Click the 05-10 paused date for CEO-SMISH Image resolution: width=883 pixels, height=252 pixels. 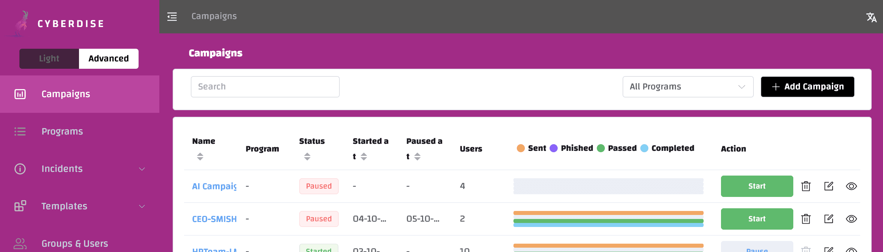tap(423, 219)
